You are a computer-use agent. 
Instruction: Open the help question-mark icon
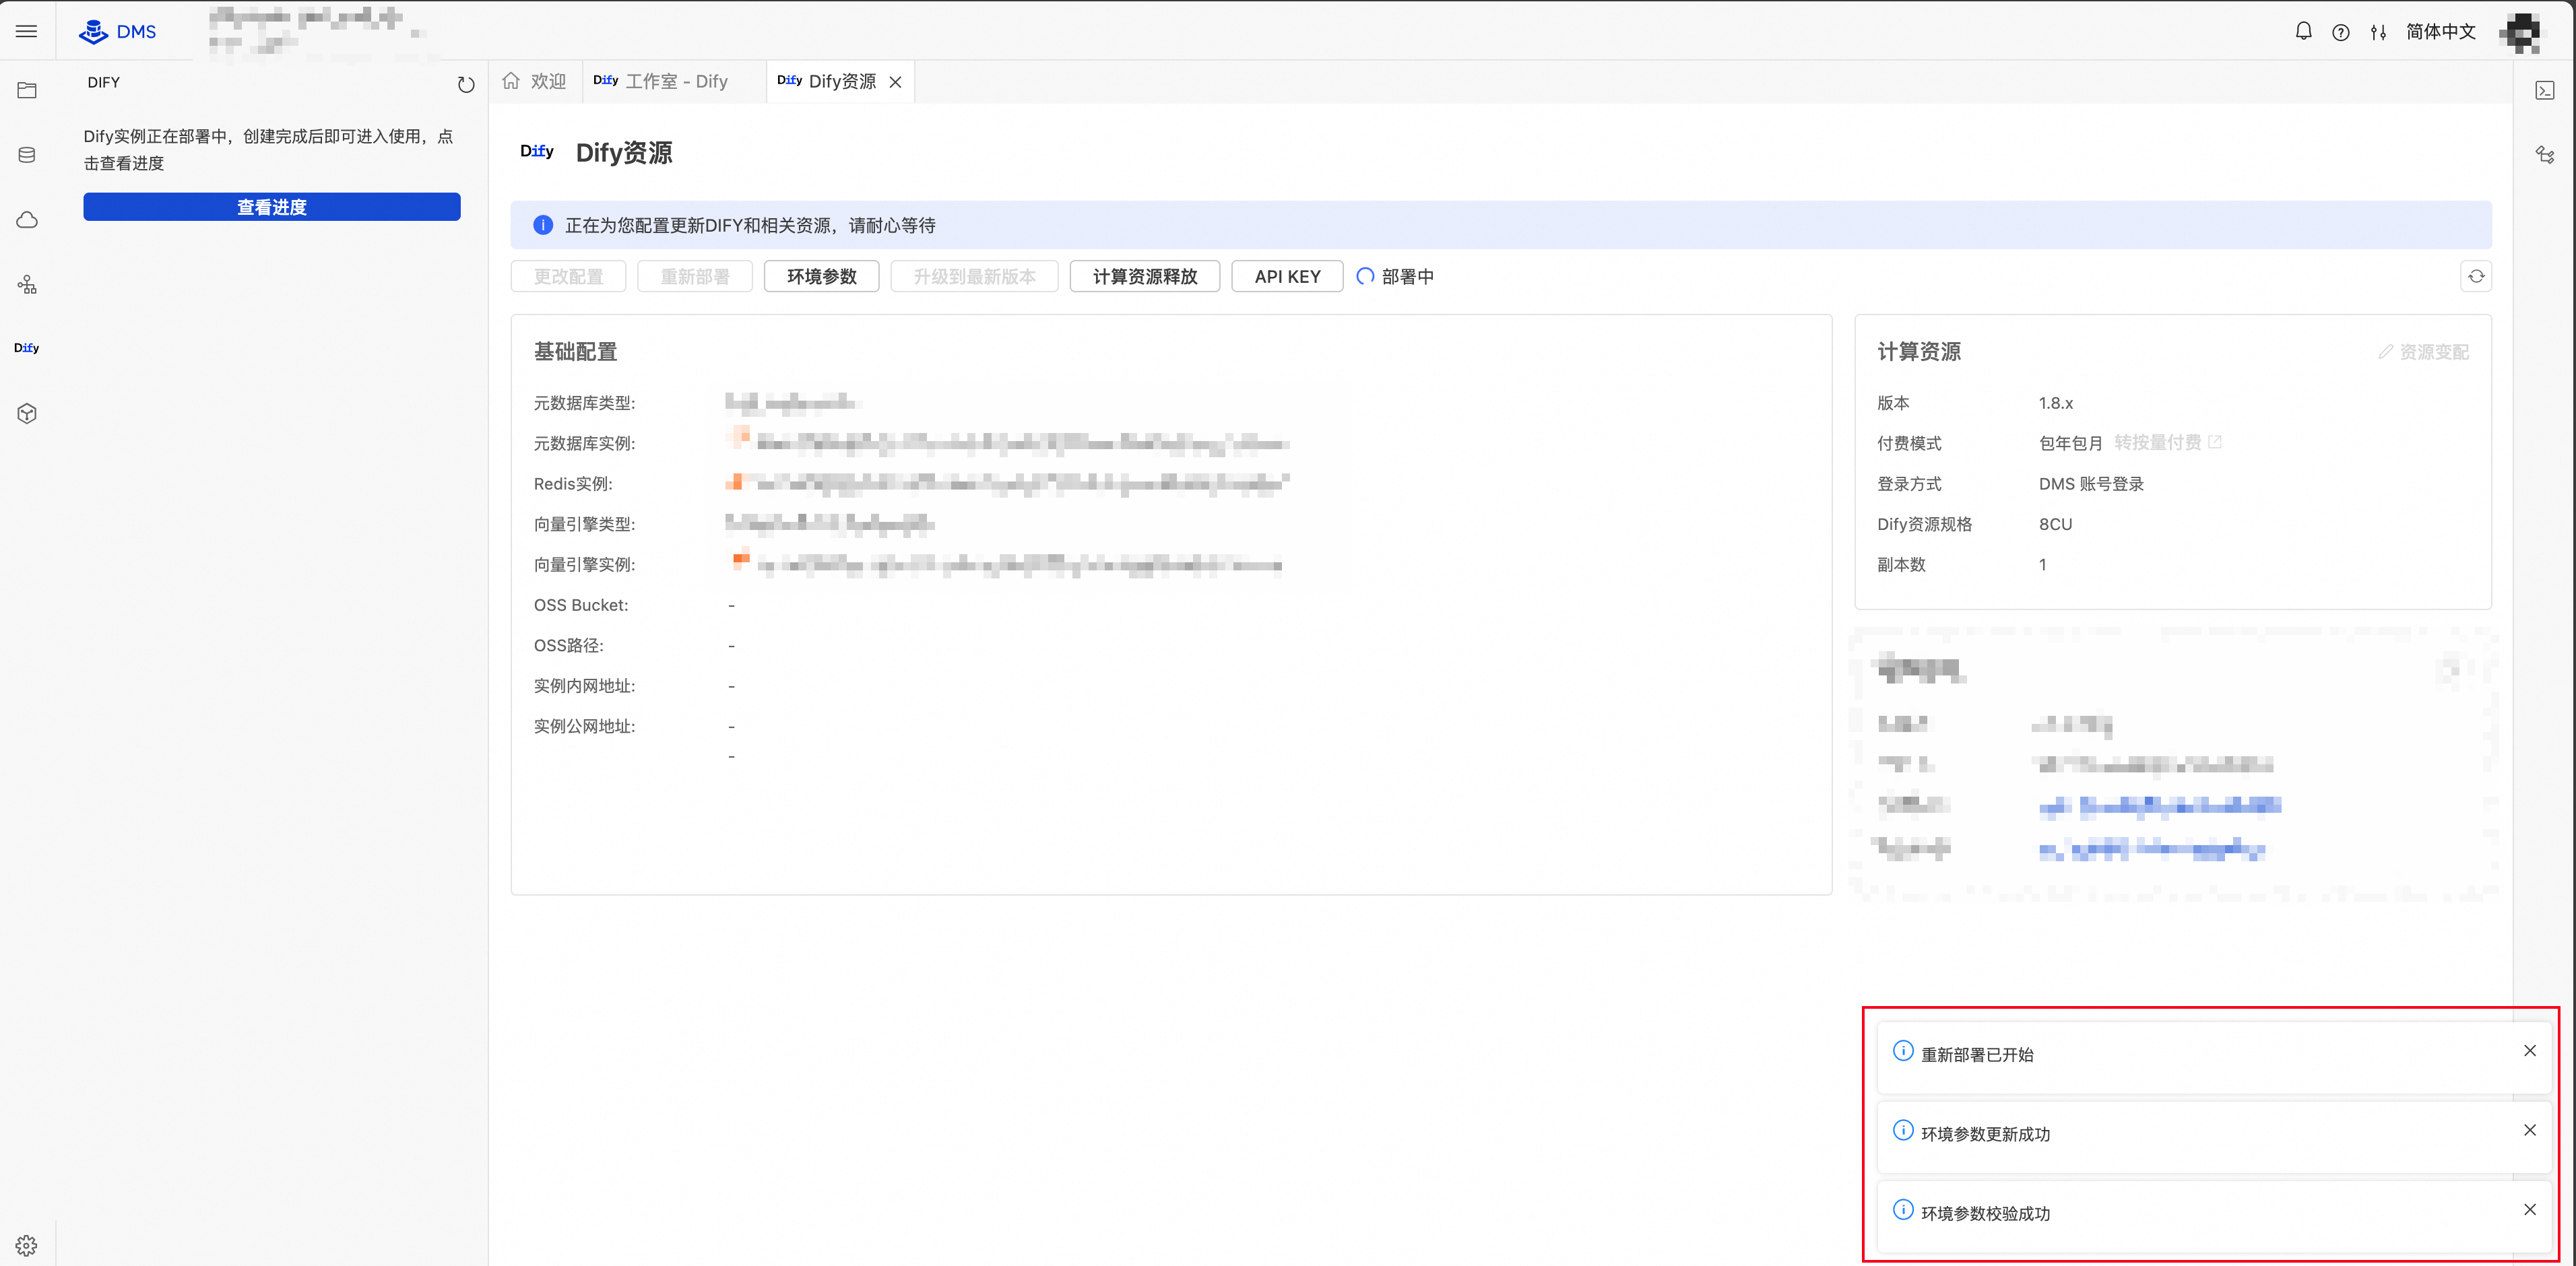(2340, 32)
